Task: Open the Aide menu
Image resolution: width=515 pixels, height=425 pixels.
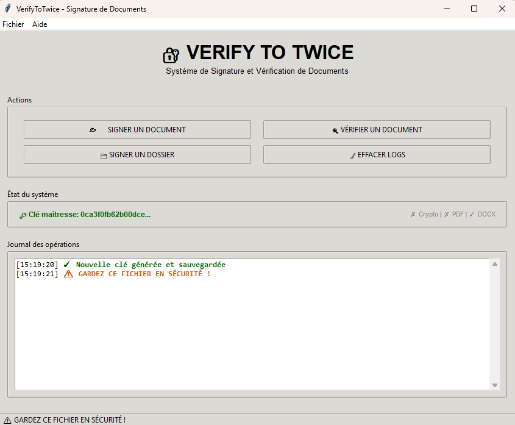Action: pyautogui.click(x=40, y=24)
